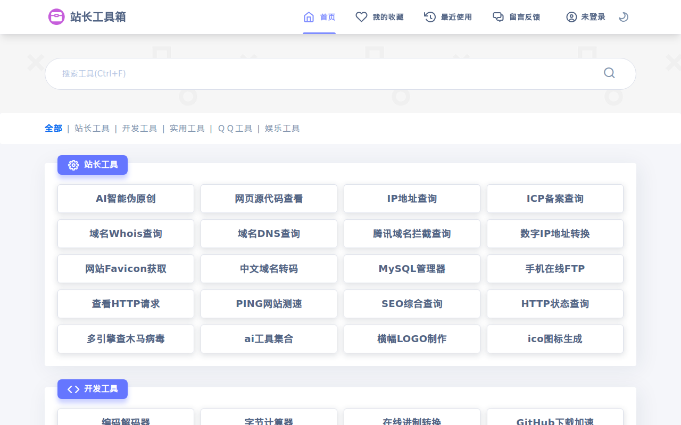Open feedback via the chat bubble icon

point(498,16)
